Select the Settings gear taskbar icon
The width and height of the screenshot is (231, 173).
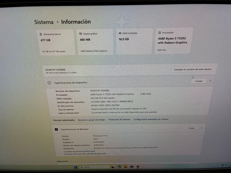pyautogui.click(x=138, y=167)
